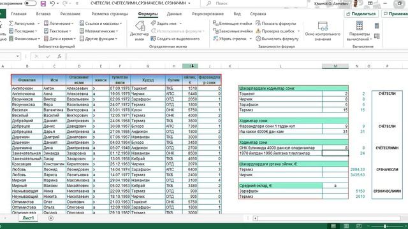Click the Автосумма sigma icon
The image size is (408, 229).
click(11, 24)
